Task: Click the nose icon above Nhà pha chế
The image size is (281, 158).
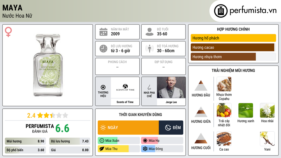Action: pyautogui.click(x=149, y=87)
